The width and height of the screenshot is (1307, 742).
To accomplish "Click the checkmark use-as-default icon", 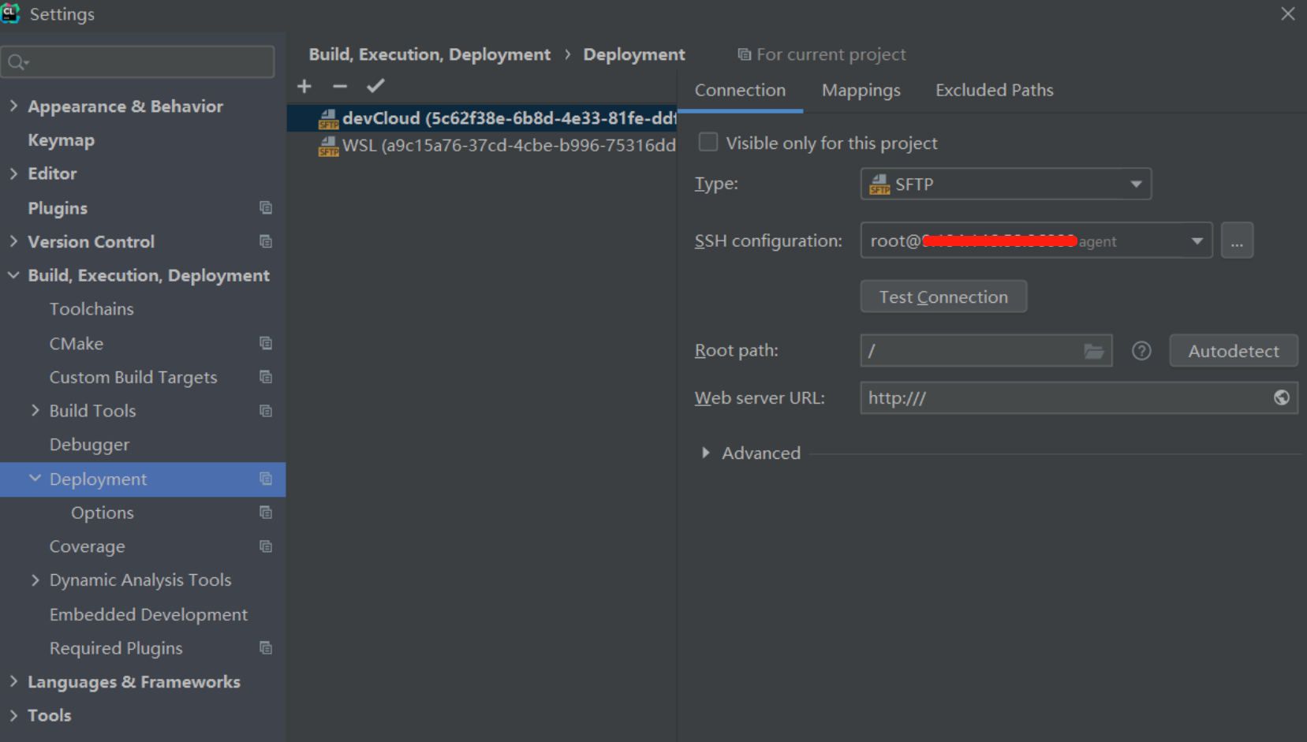I will (x=375, y=86).
